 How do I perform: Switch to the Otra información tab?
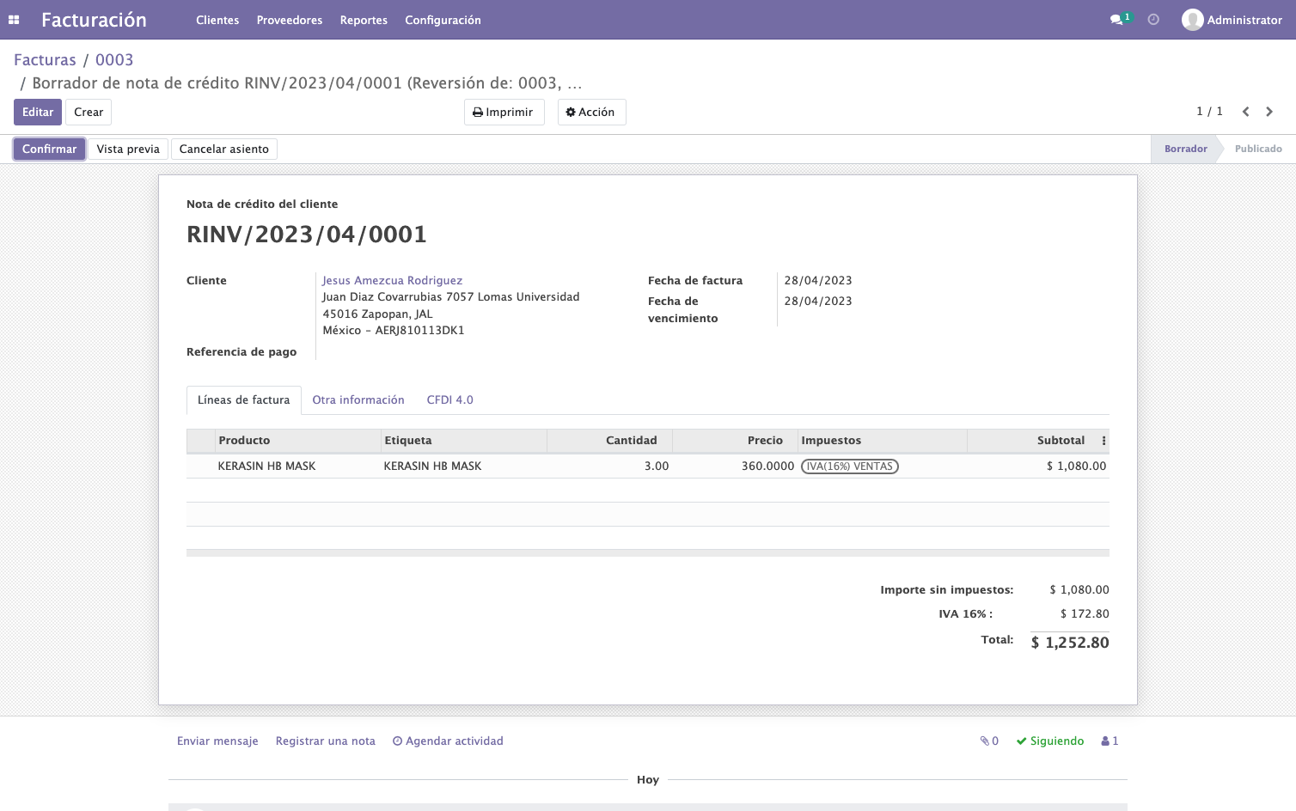(x=358, y=400)
